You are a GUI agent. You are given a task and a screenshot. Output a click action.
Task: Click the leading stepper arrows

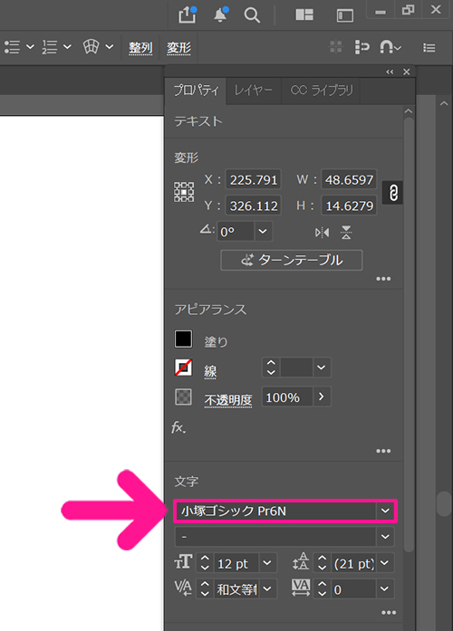(x=323, y=563)
